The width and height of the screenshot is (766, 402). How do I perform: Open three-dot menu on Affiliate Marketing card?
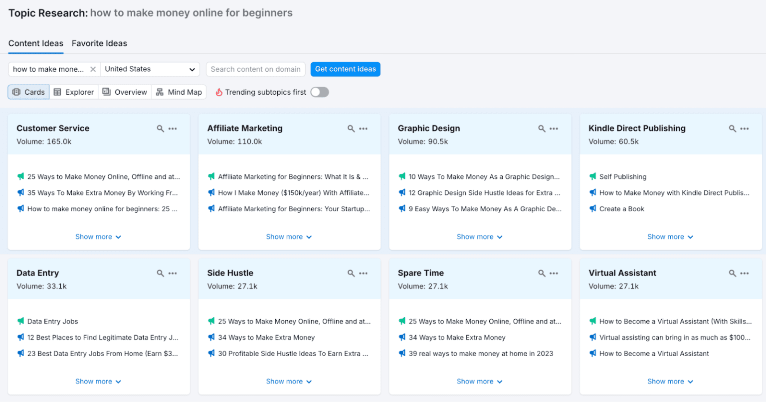(364, 129)
